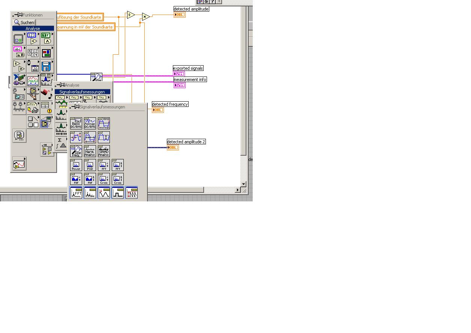Select the Tone Measurements Express VI

click(x=104, y=193)
